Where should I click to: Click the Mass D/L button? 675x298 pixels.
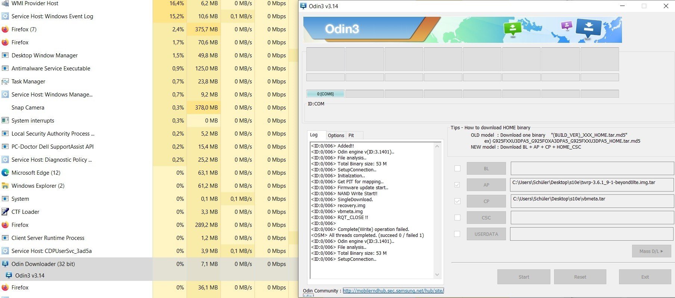[x=651, y=251]
